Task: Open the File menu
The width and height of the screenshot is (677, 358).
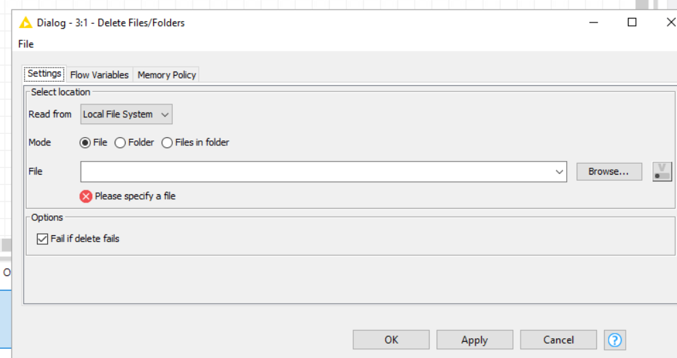Action: (26, 44)
